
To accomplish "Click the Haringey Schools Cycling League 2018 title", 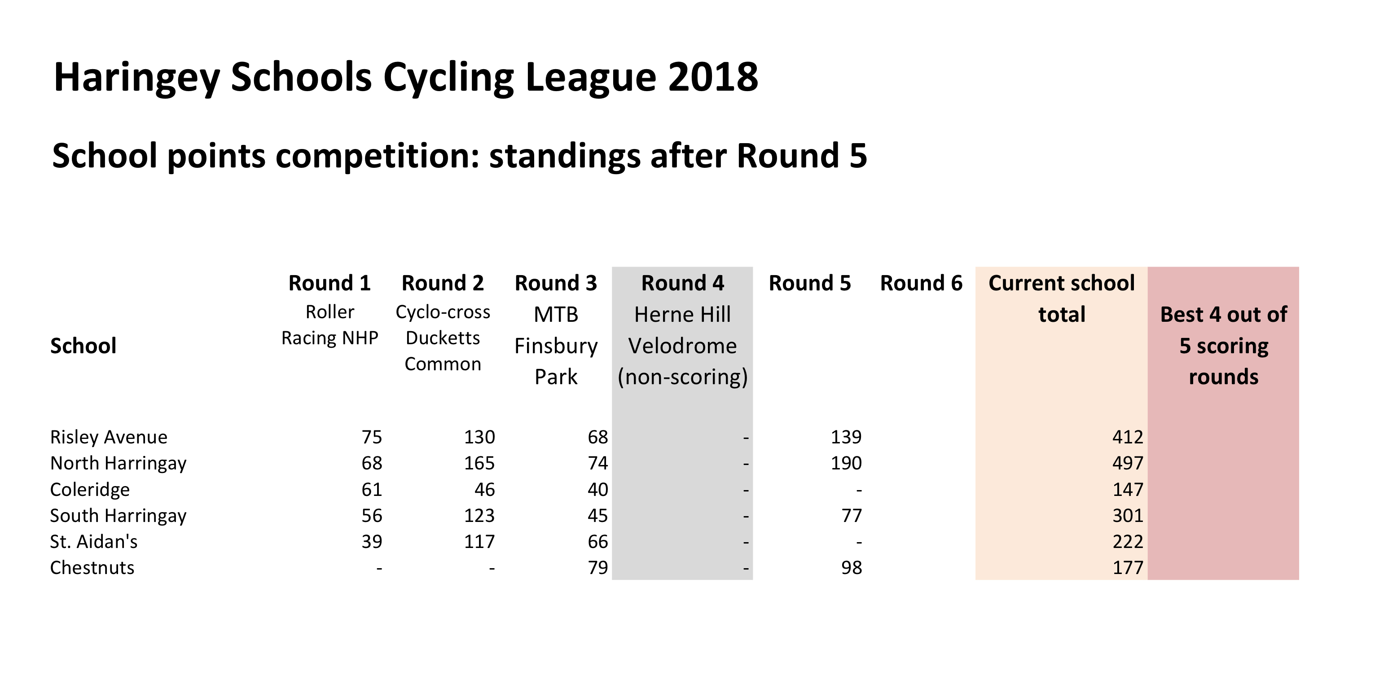I will click(x=406, y=77).
